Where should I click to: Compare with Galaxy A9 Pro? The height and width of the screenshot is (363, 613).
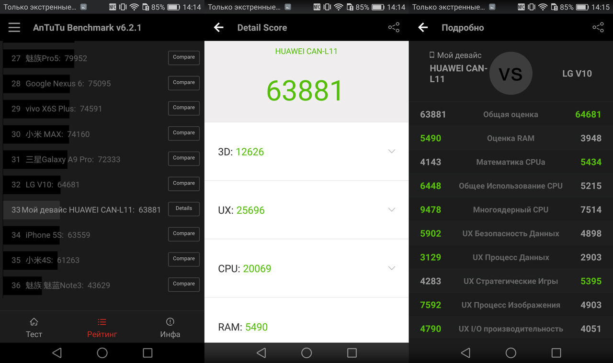184,158
